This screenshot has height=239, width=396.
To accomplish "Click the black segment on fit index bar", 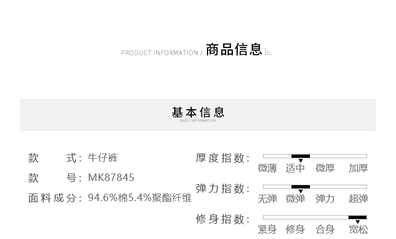I will (357, 217).
